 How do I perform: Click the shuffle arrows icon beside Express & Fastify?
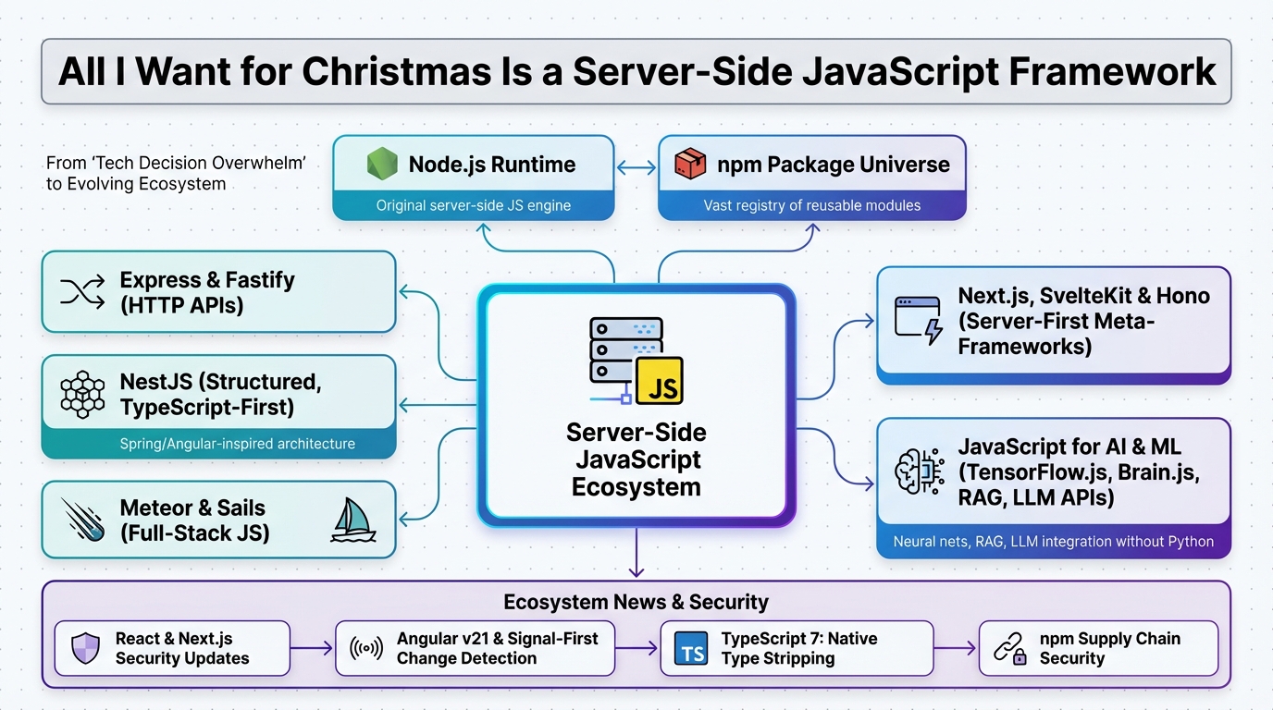pyautogui.click(x=83, y=292)
